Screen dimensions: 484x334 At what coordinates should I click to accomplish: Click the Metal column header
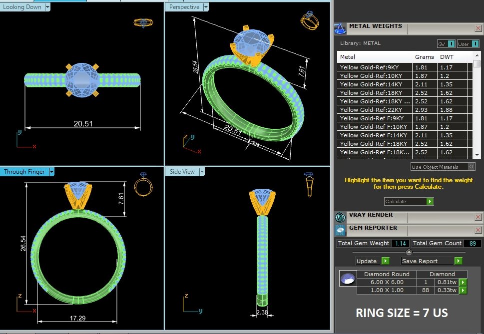pos(375,57)
